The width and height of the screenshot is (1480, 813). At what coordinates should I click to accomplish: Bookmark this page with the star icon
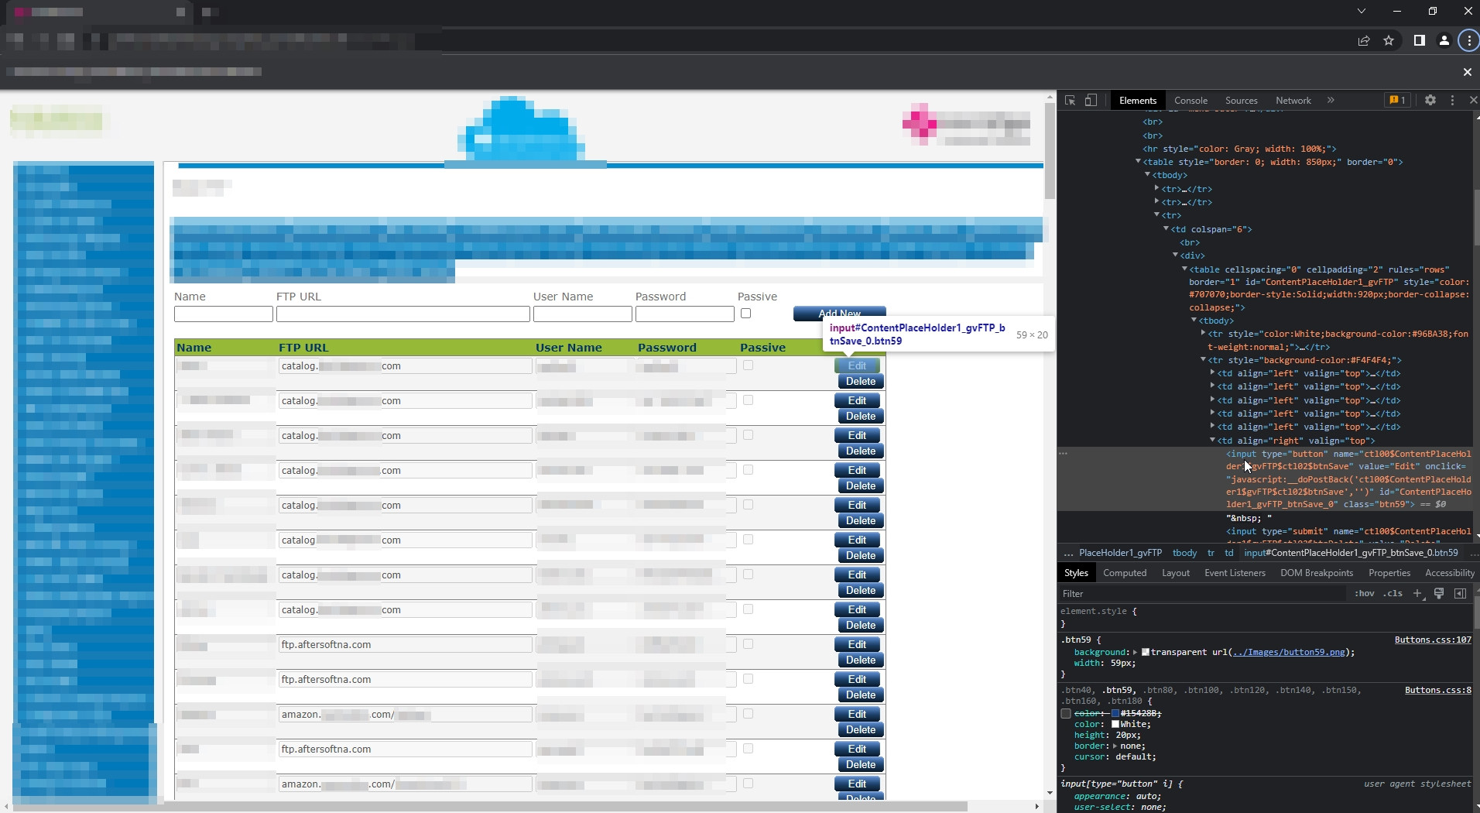coord(1389,41)
